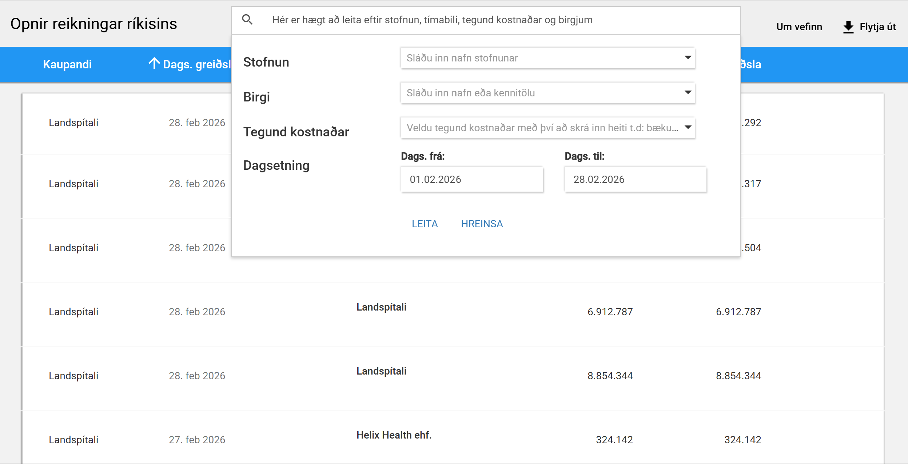Select the Helix Health ehf. supplier row

click(394, 435)
